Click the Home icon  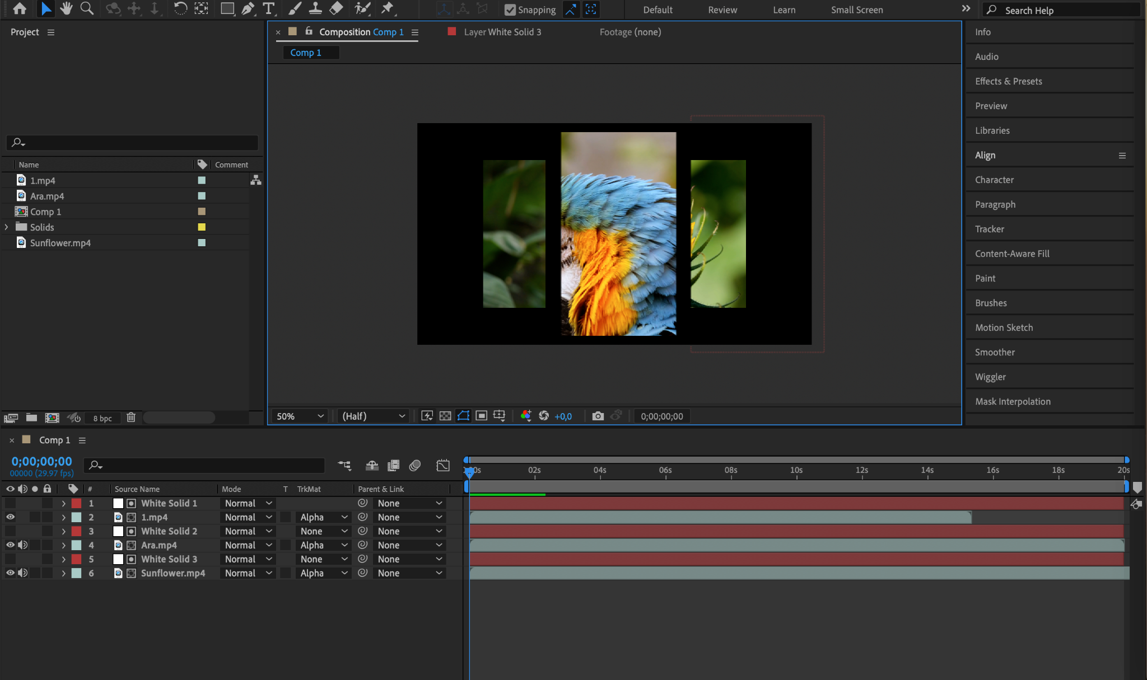pos(20,8)
